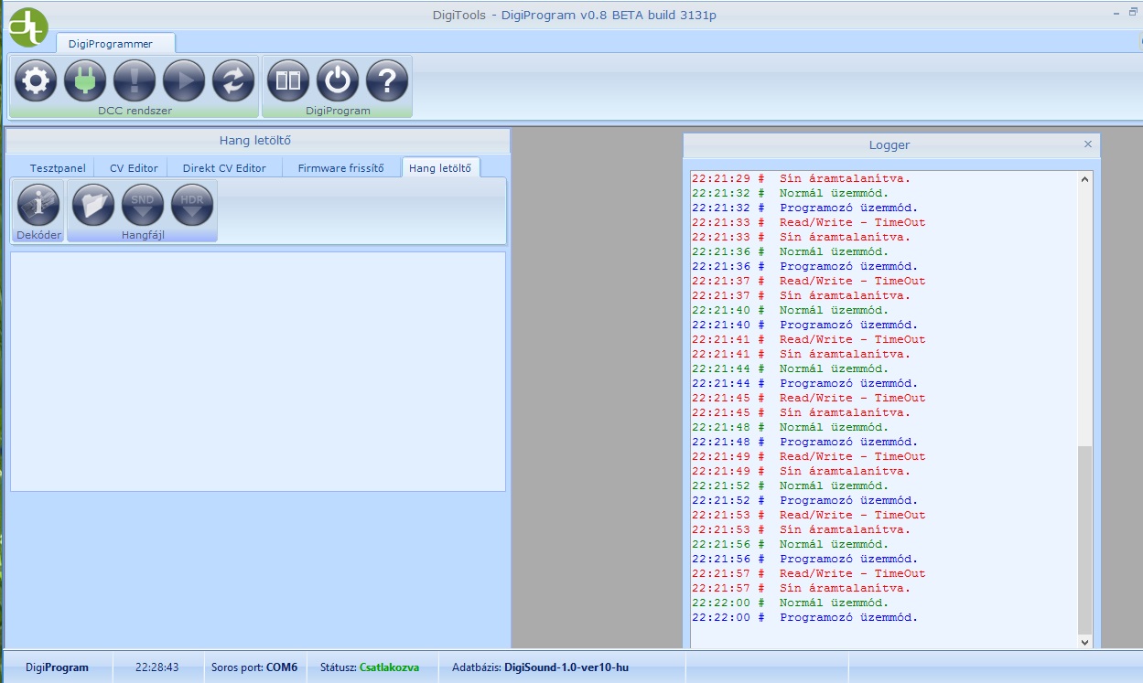Minimize the DigiTools window

pyautogui.click(x=1116, y=13)
